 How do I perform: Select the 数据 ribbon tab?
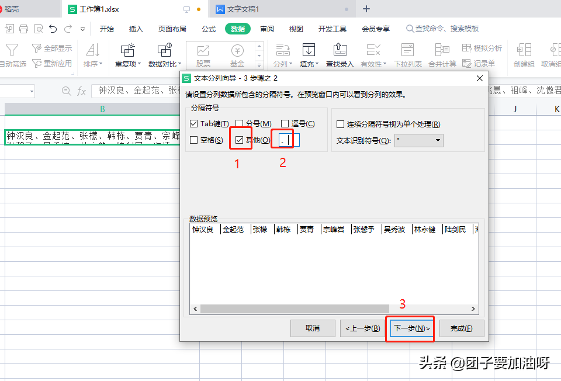pyautogui.click(x=238, y=29)
